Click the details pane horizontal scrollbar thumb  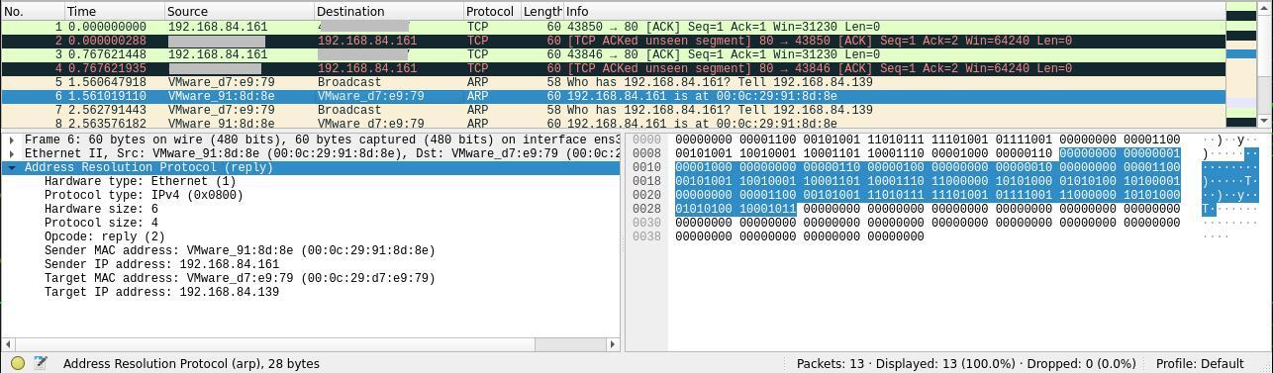click(274, 344)
